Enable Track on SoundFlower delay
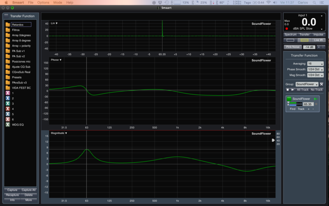This screenshot has width=329, height=206. click(301, 109)
